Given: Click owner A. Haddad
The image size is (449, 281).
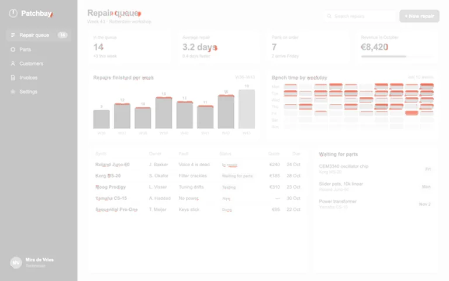Looking at the screenshot, I should (x=160, y=198).
